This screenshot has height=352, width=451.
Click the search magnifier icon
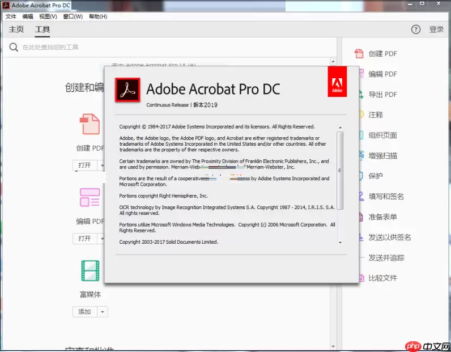point(14,47)
